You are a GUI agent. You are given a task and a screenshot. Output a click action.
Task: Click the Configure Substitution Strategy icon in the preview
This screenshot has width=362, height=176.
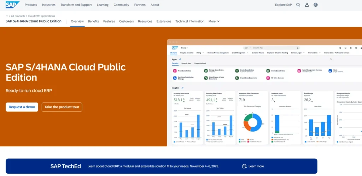click(175, 78)
